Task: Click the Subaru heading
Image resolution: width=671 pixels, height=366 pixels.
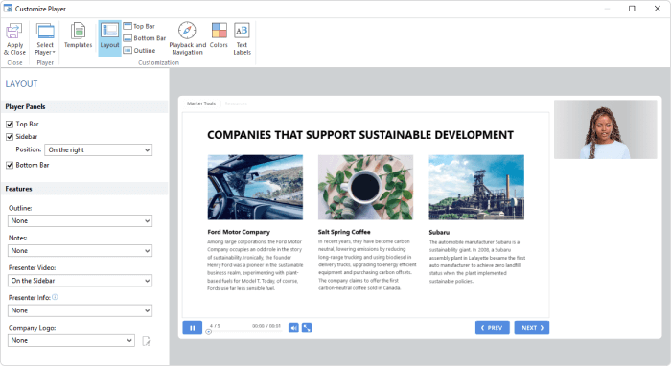Action: [x=439, y=233]
